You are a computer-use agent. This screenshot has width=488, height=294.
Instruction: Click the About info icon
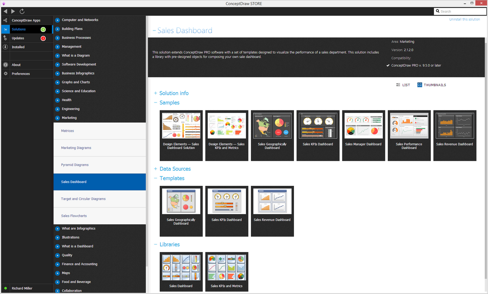pos(5,65)
